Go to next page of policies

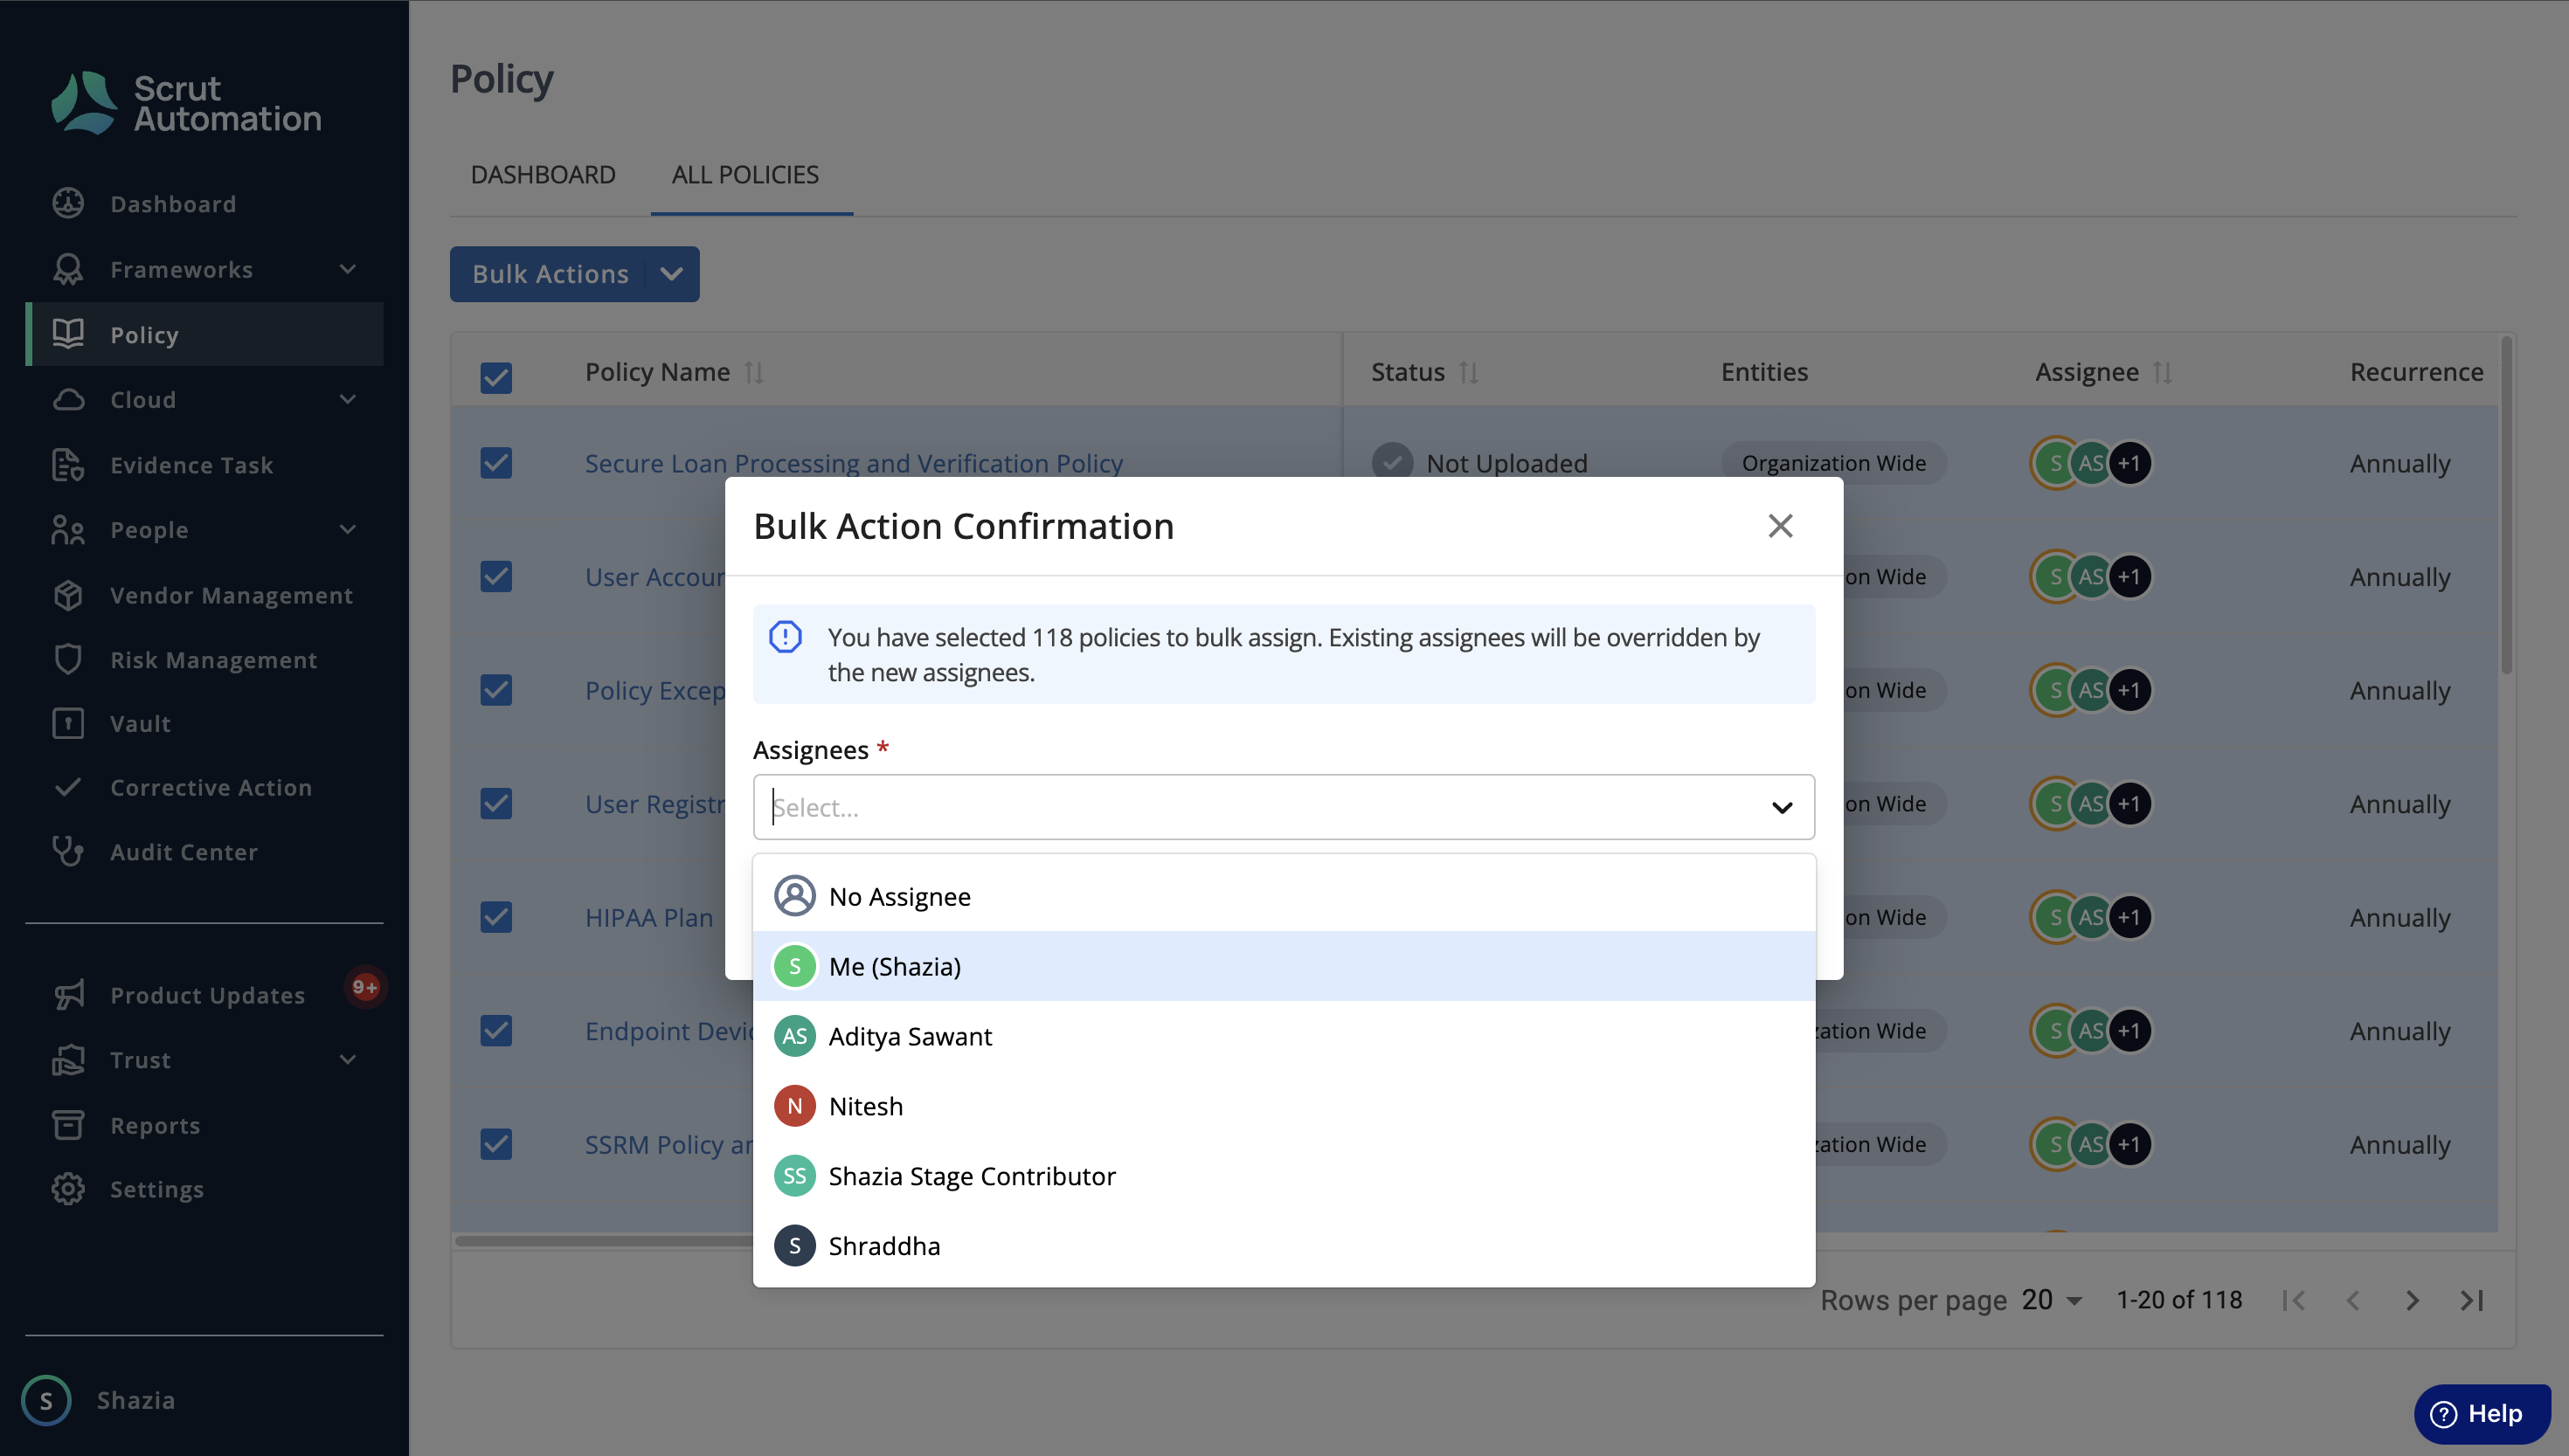click(x=2412, y=1300)
